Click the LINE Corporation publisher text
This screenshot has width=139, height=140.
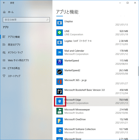(x=74, y=35)
